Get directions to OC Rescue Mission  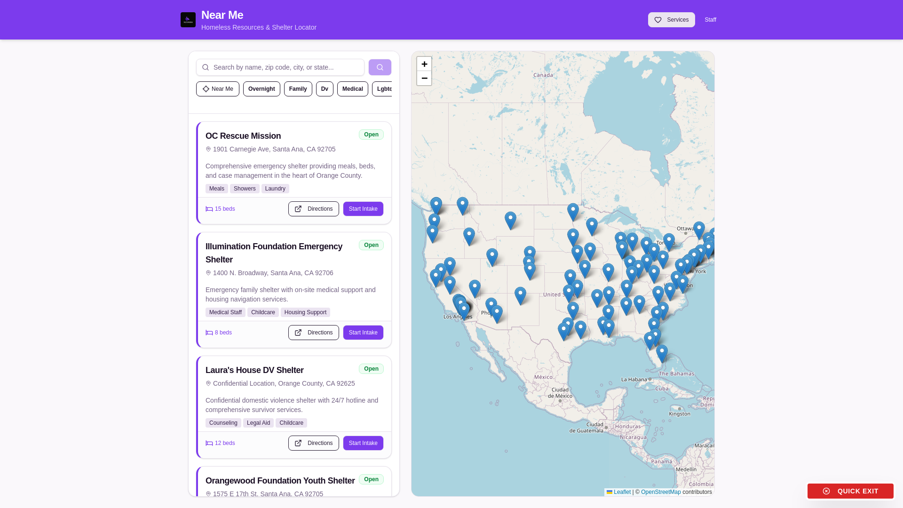point(314,209)
